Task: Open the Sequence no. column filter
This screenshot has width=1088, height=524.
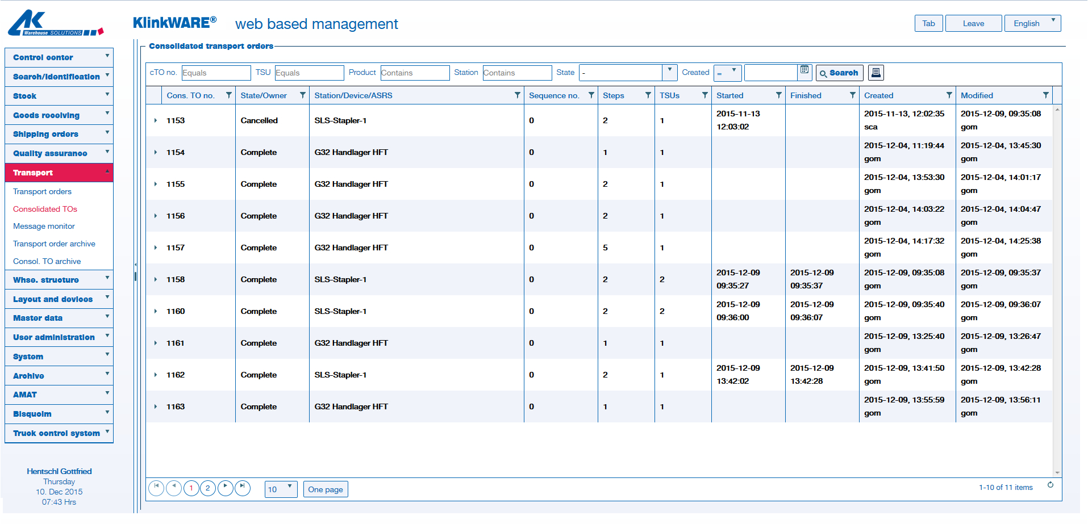Action: [x=591, y=95]
